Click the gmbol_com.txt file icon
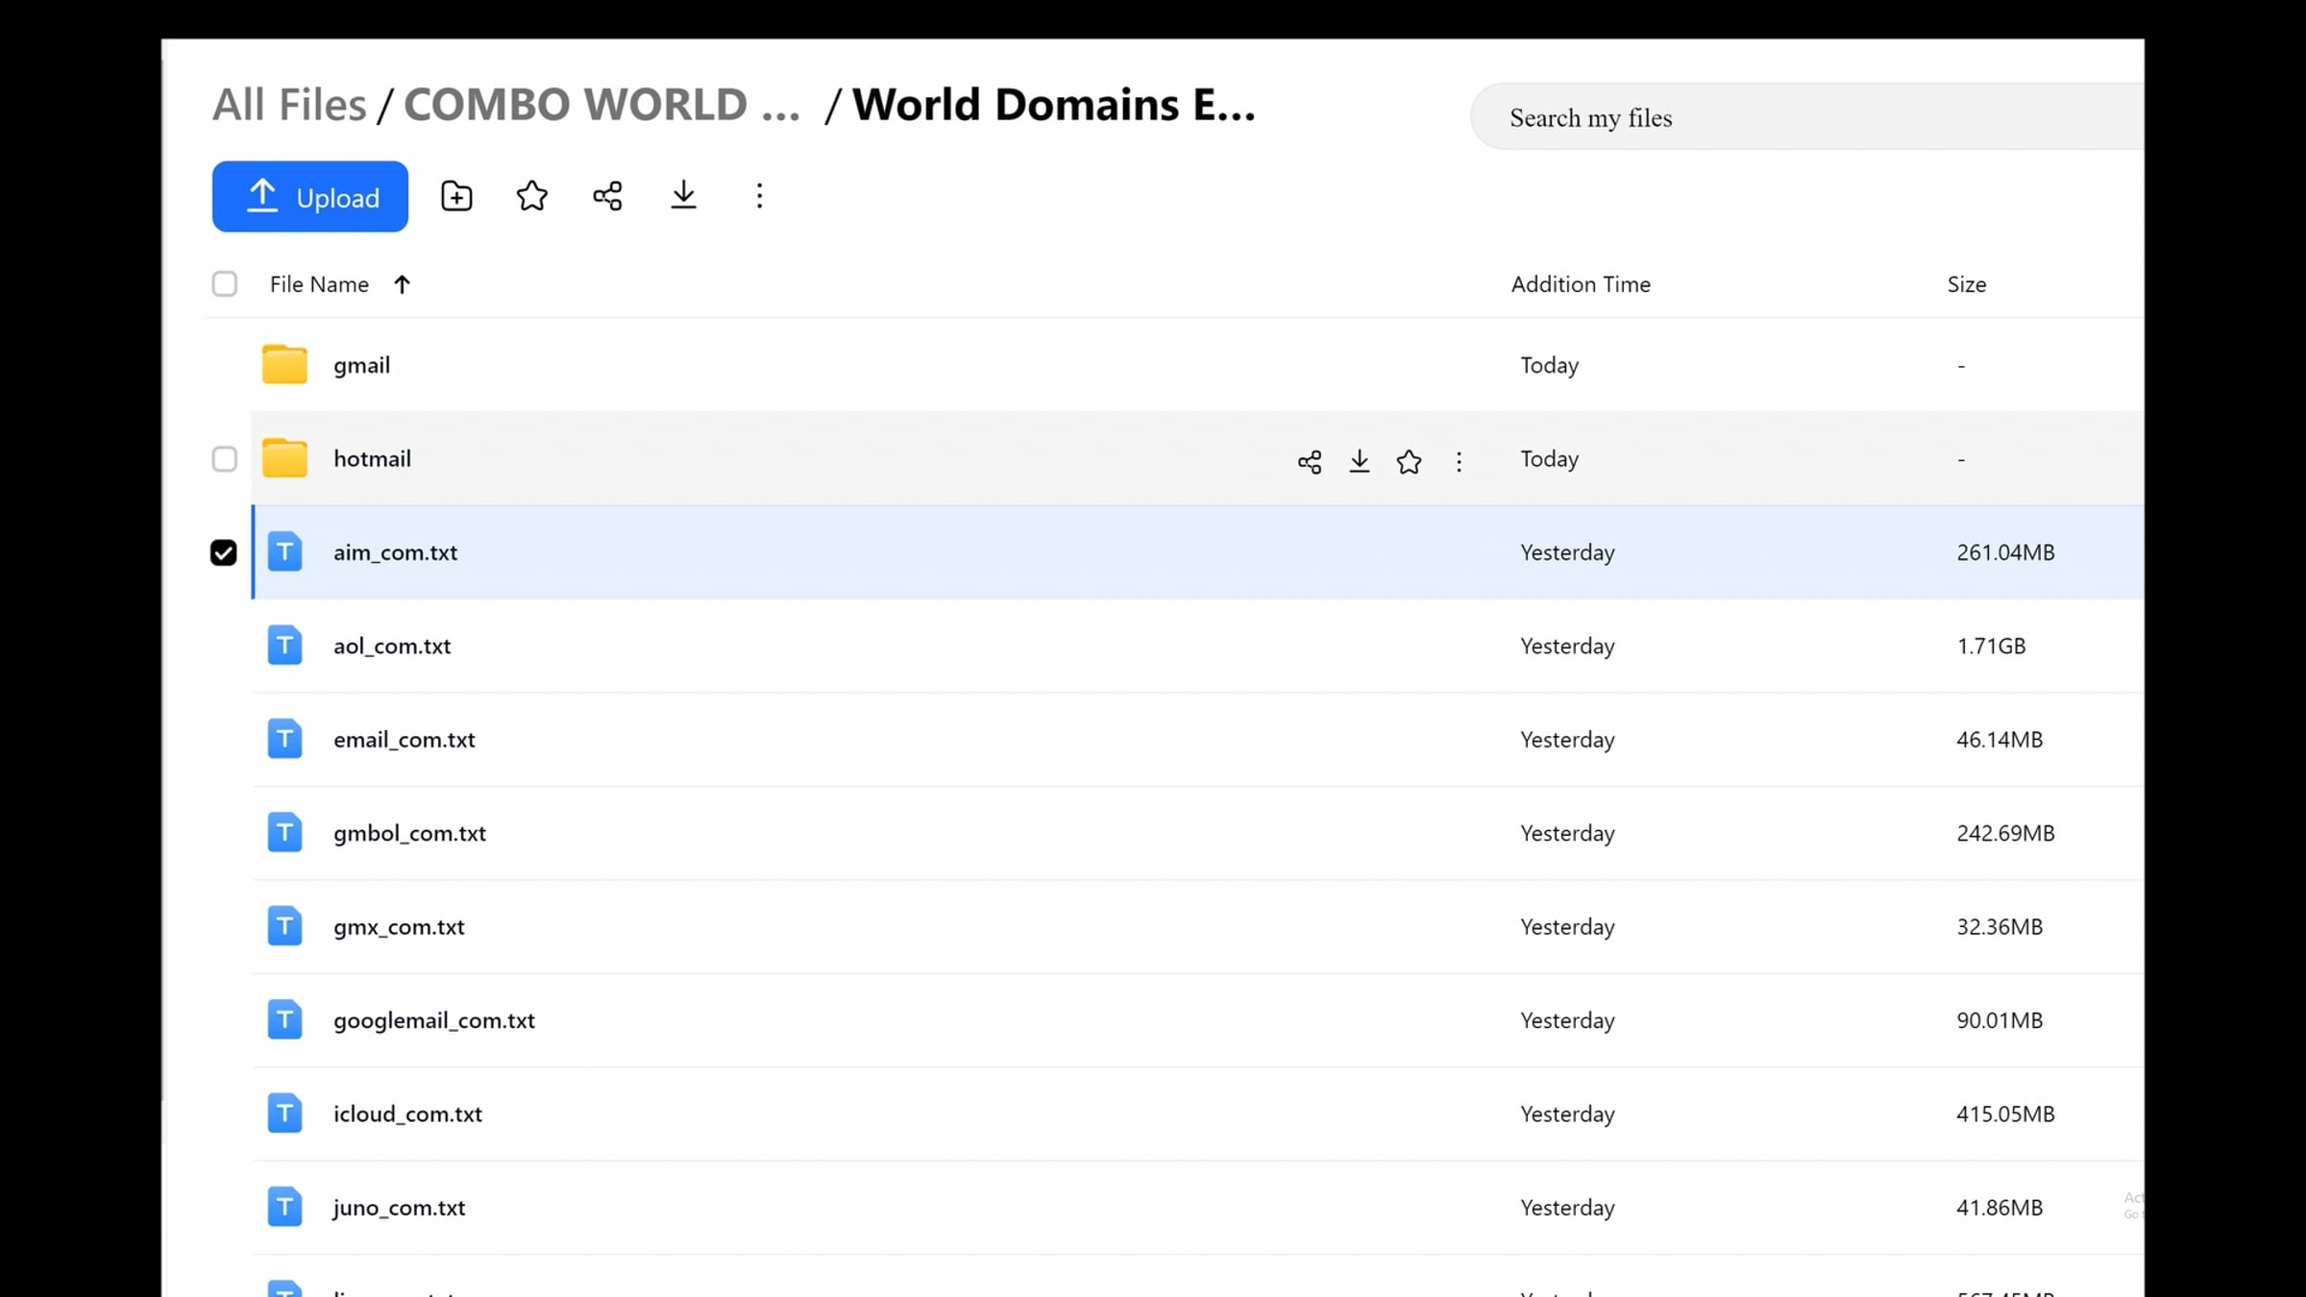This screenshot has height=1297, width=2306. pos(284,832)
